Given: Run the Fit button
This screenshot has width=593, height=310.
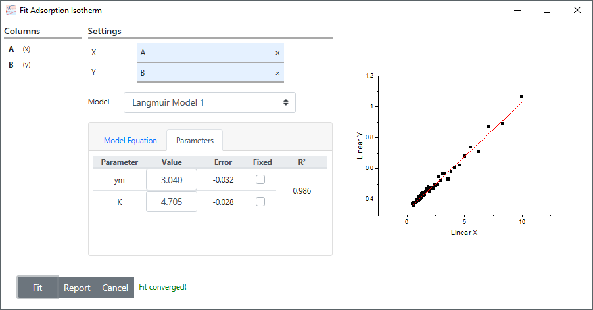Looking at the screenshot, I should pos(37,288).
